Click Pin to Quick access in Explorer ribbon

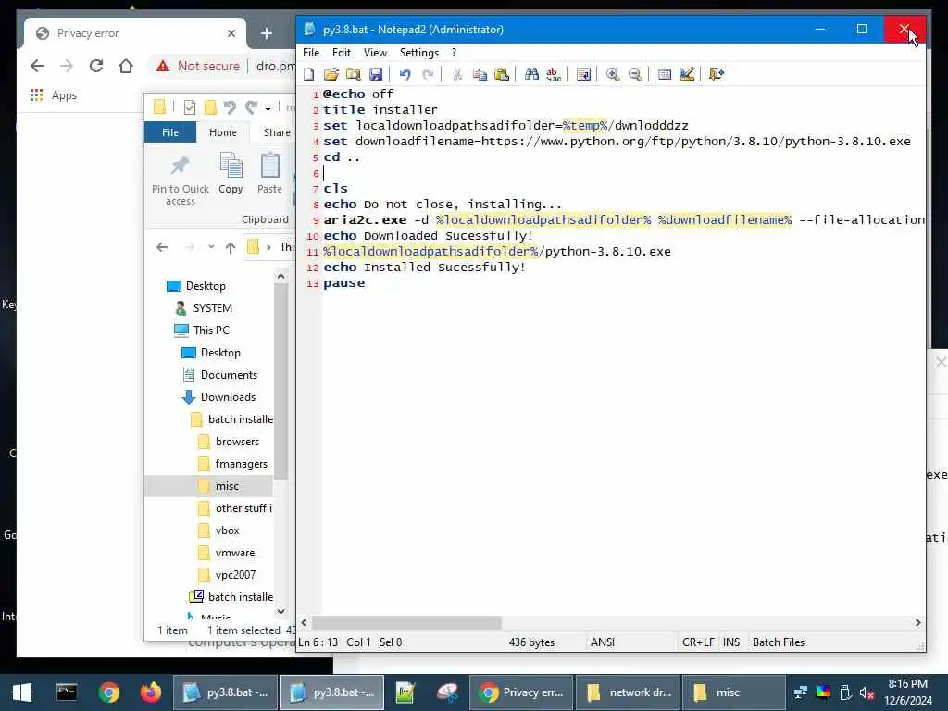coord(181,179)
